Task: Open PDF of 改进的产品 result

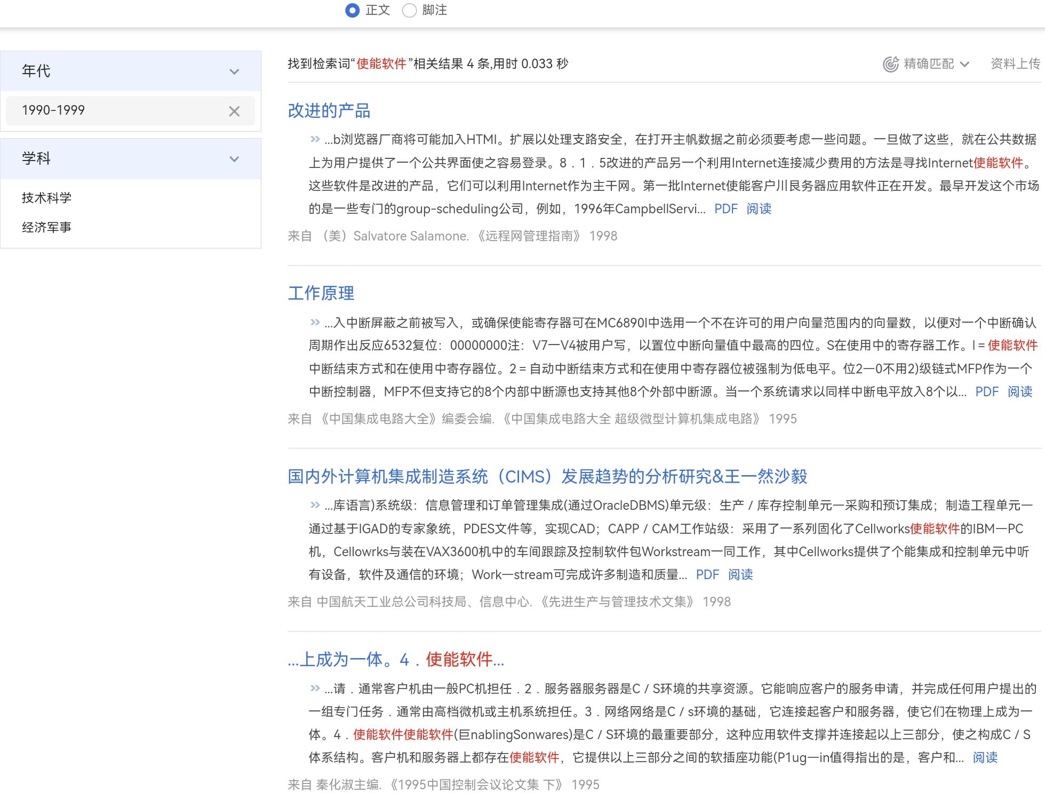Action: coord(725,209)
